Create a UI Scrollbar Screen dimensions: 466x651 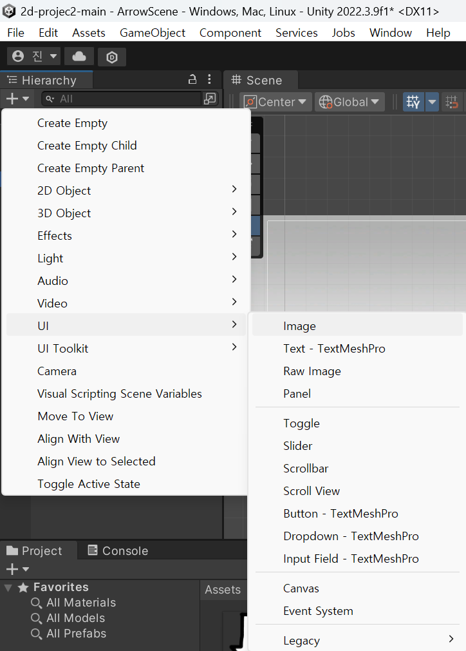(357, 469)
